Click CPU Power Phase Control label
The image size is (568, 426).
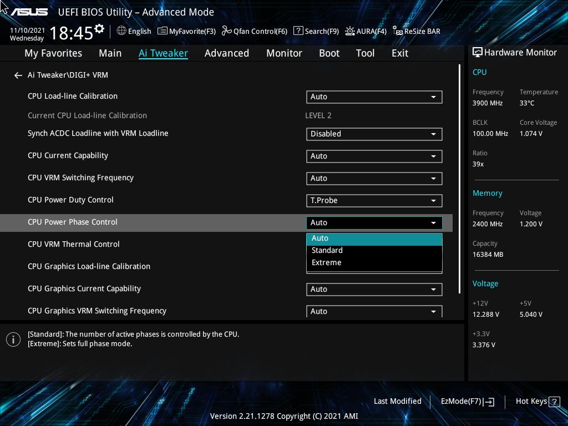73,222
